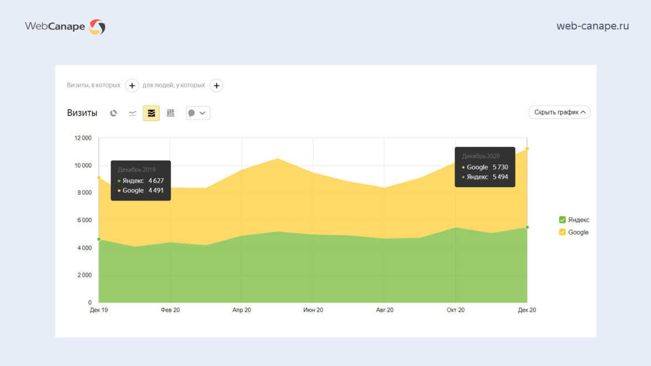Screen dimensions: 651x366
Task: Click the "Визиты, в которых" filter label
Action: pyautogui.click(x=94, y=85)
